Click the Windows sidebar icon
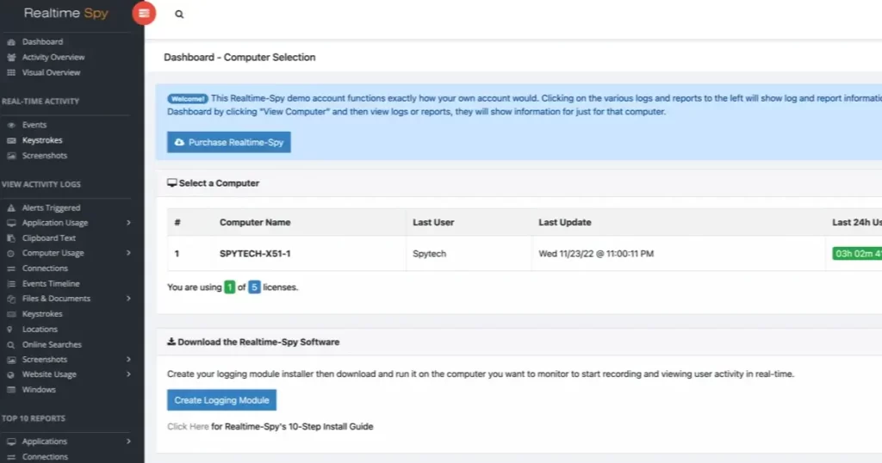The width and height of the screenshot is (882, 463). pyautogui.click(x=10, y=390)
